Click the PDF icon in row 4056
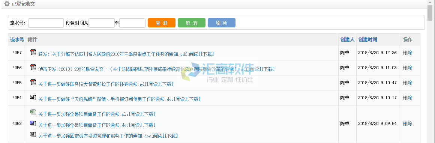 (x=33, y=67)
